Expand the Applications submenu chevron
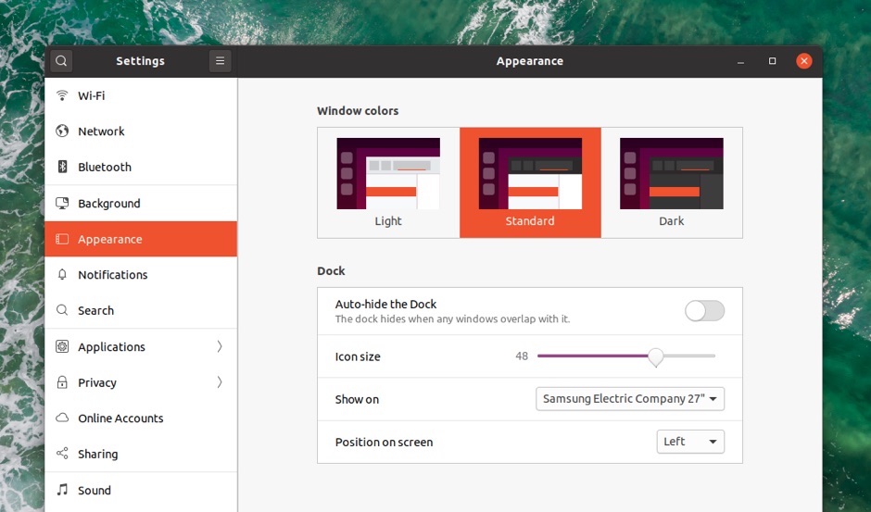This screenshot has width=871, height=512. coord(220,347)
